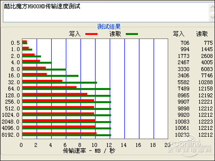This screenshot has height=161, width=215.
Task: Click read value 6083
Action: click(x=207, y=69)
